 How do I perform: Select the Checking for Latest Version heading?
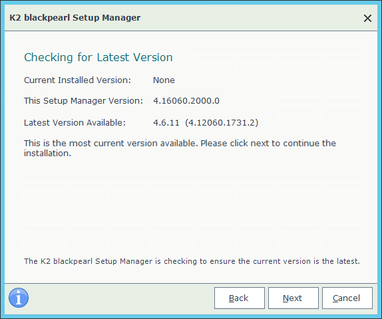98,57
